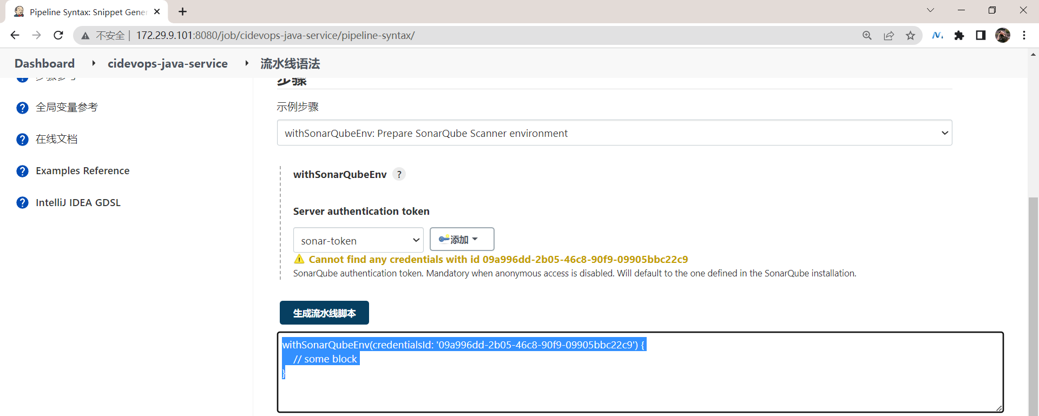This screenshot has width=1039, height=416.
Task: Show help for withSonarQubeEnv question mark
Action: point(399,174)
